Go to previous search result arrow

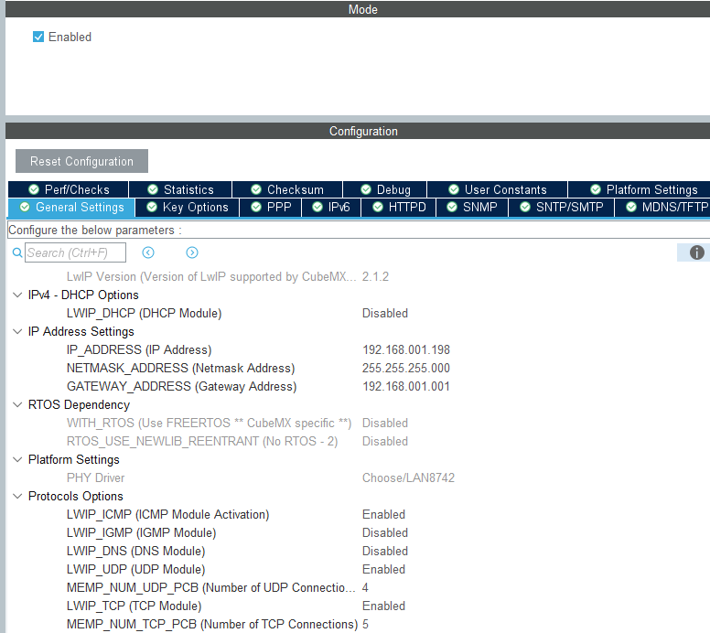[x=148, y=252]
